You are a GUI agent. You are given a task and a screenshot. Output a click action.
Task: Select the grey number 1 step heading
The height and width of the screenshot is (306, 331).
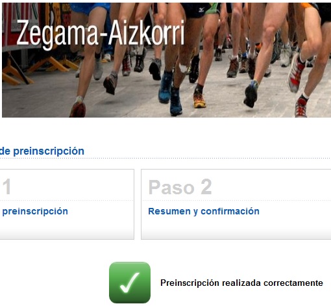pyautogui.click(x=6, y=186)
